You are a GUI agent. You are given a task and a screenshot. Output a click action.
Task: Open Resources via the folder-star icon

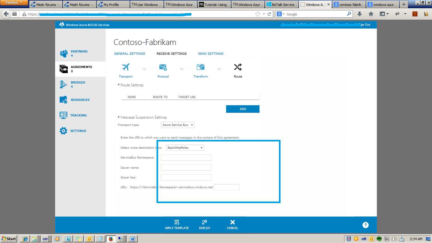[64, 100]
